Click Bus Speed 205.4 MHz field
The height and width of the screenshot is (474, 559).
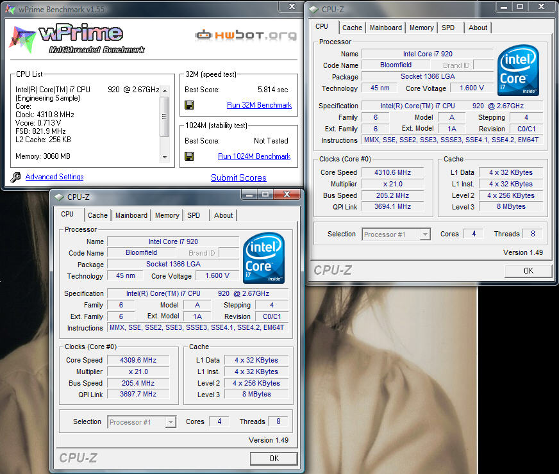point(138,383)
